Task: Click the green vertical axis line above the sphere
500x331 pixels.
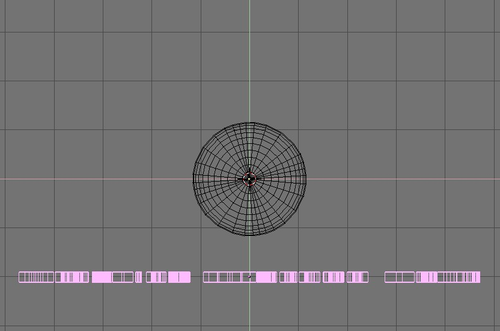Action: point(249,60)
